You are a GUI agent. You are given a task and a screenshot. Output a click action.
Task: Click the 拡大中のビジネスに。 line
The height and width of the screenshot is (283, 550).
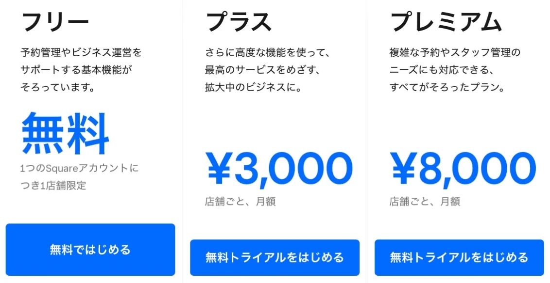tap(253, 88)
